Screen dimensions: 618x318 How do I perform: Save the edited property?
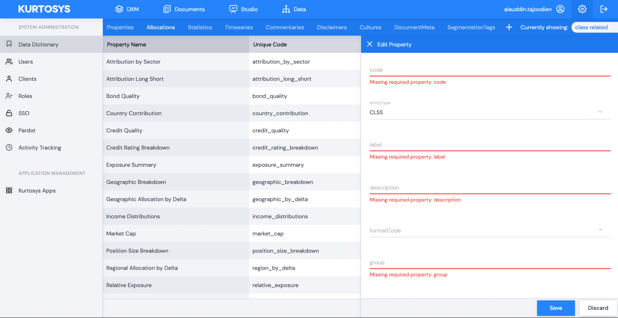click(x=556, y=308)
